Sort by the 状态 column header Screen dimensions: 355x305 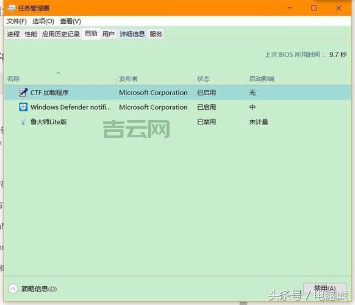(220, 79)
